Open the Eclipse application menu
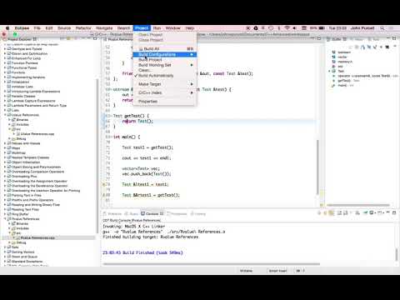Viewport: 400px width, 300px height. (x=22, y=28)
